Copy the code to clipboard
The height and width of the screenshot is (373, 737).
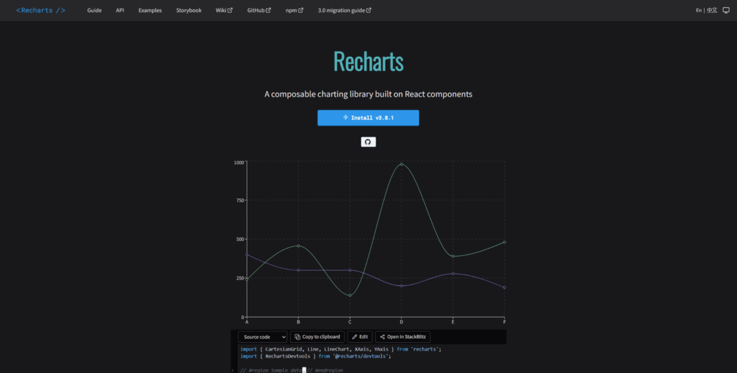[x=318, y=337]
